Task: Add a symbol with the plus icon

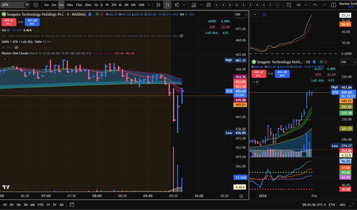Action: click(36, 5)
